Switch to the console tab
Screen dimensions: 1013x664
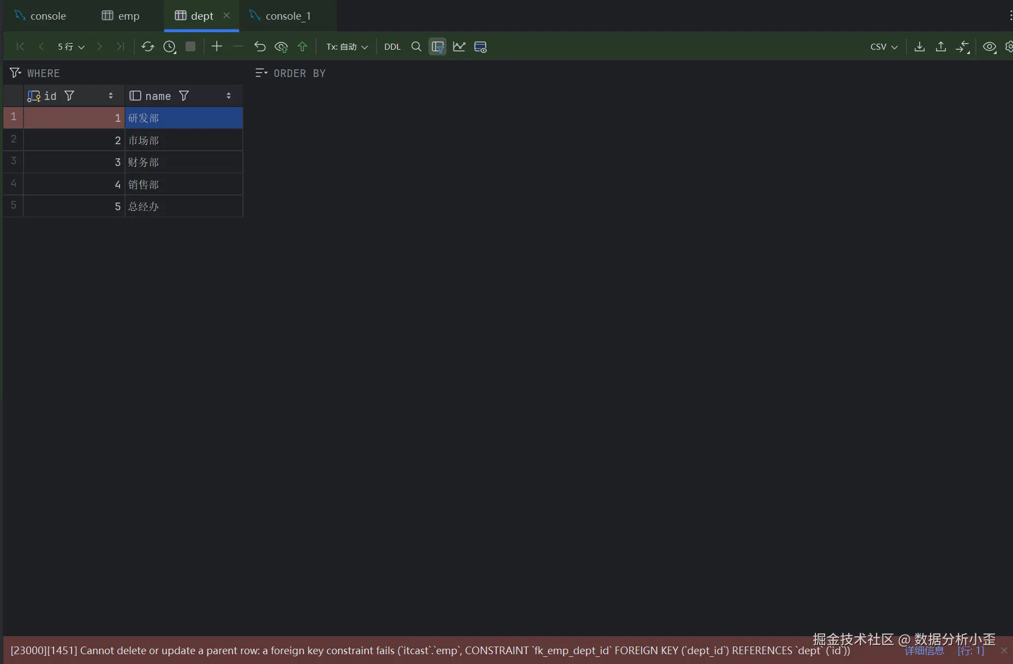pos(40,16)
